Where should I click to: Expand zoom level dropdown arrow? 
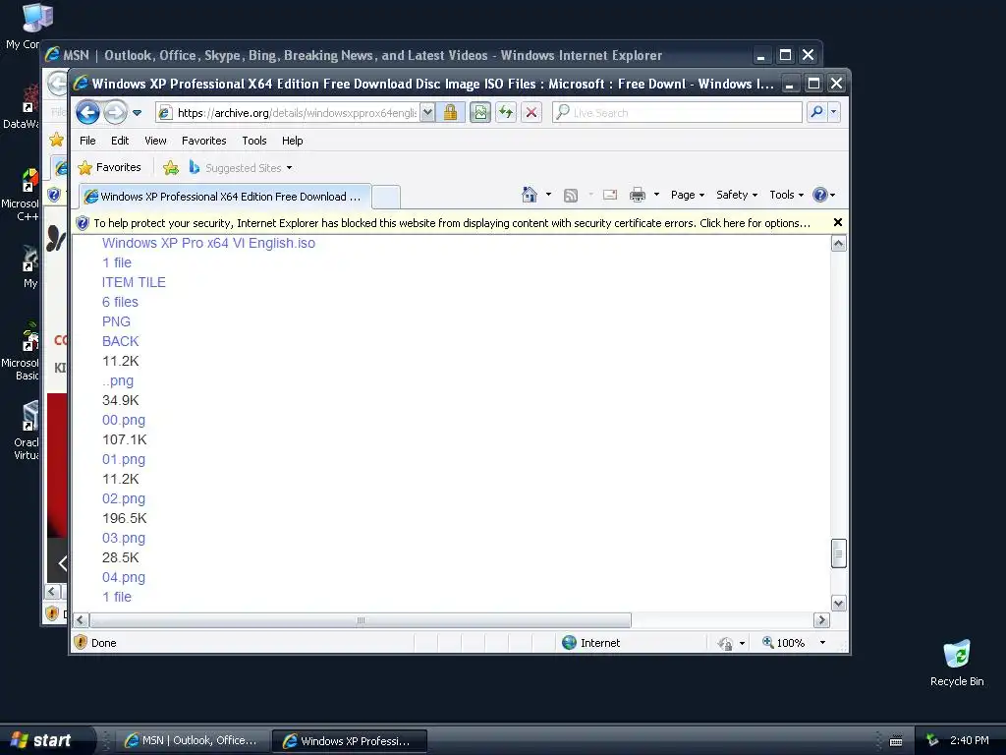pos(822,643)
